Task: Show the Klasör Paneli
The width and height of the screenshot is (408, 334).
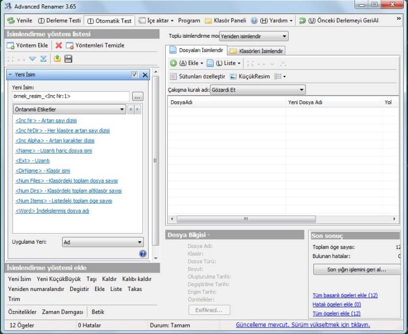Action: [x=225, y=21]
